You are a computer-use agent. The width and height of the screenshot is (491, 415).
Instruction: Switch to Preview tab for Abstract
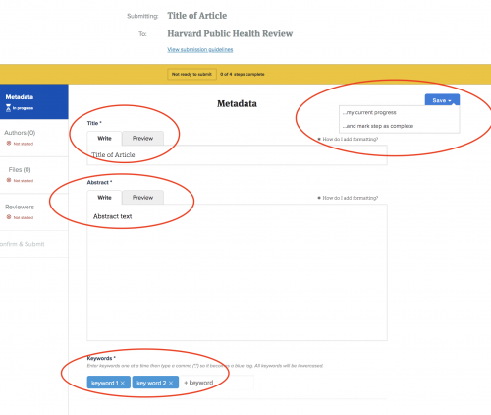142,197
